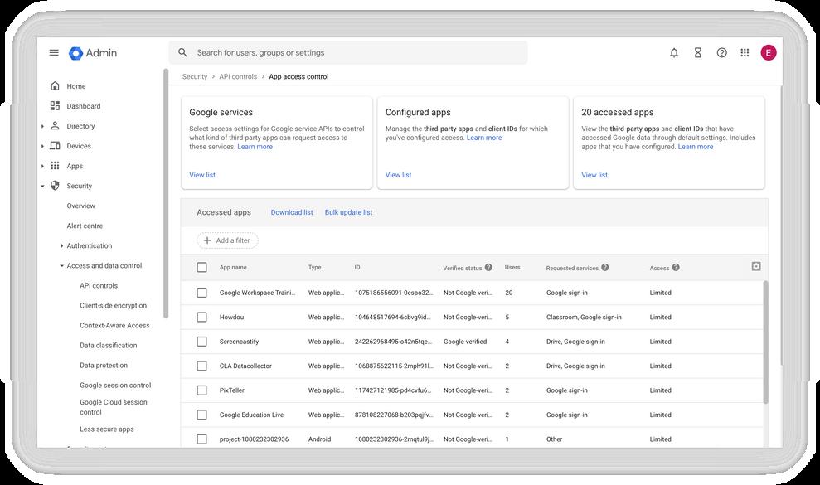Open Learn more in accessed apps card
820x485 pixels.
tap(696, 147)
